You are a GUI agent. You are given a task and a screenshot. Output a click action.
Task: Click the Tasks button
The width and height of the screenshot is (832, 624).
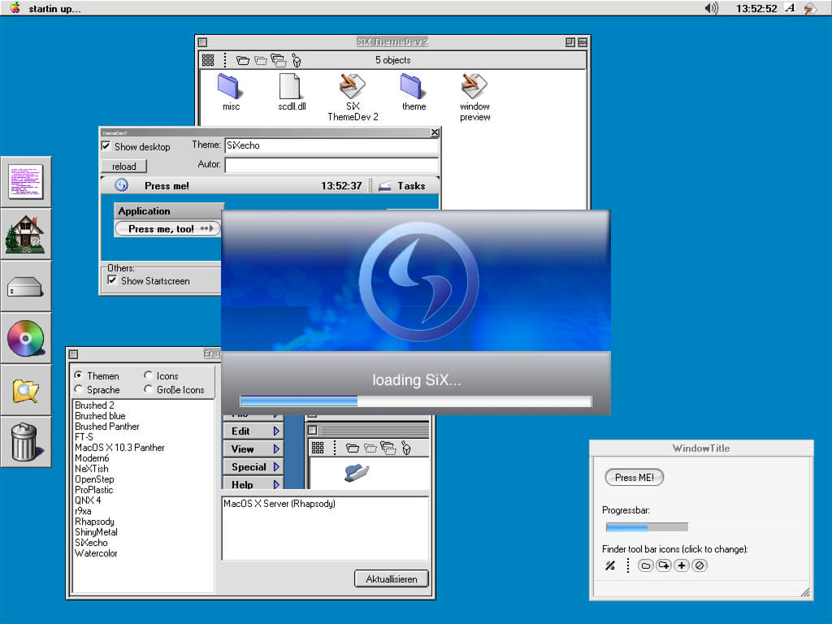click(403, 186)
